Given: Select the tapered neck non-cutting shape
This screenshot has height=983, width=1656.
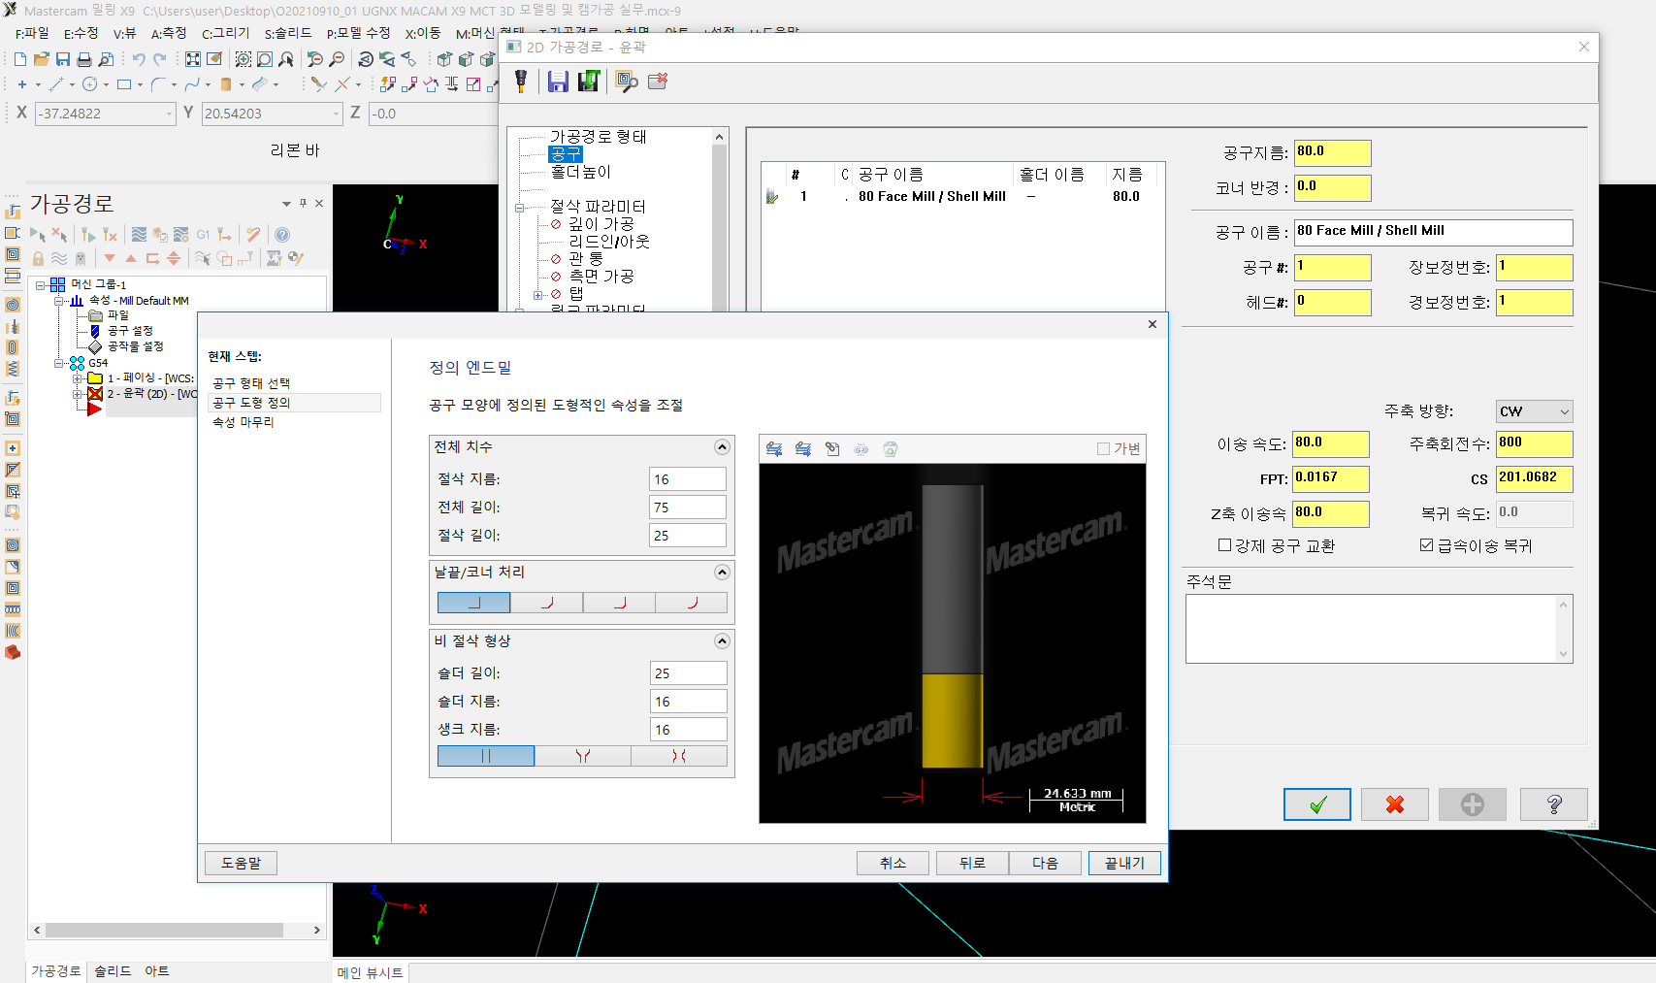Looking at the screenshot, I should pos(582,756).
